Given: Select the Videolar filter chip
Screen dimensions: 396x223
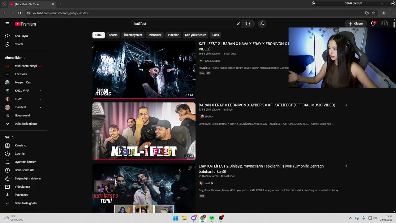Looking at the screenshot, I should pyautogui.click(x=173, y=35).
